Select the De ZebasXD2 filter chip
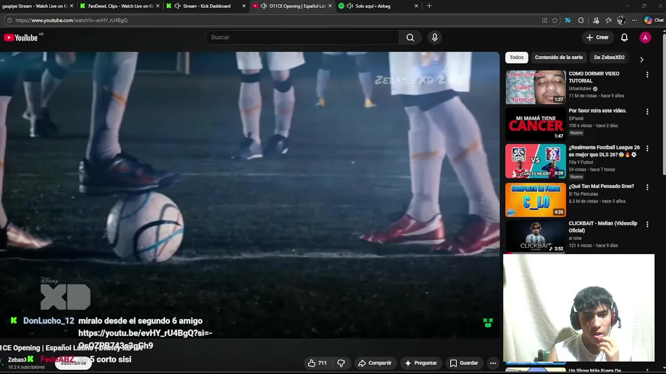 [609, 58]
